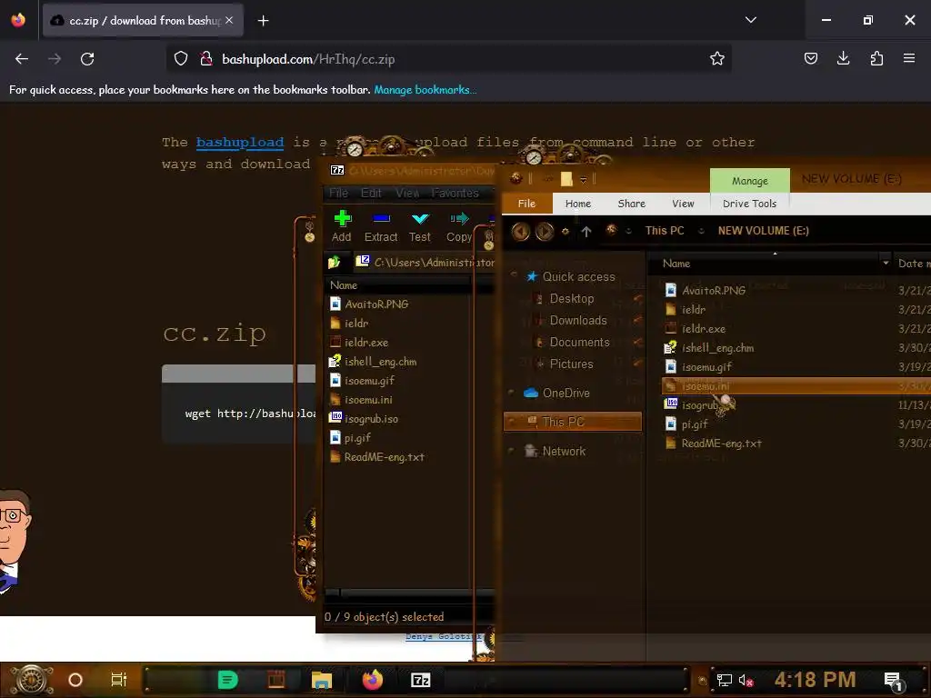Select pi.gif in the 7-Zip list
The image size is (931, 698).
350,437
